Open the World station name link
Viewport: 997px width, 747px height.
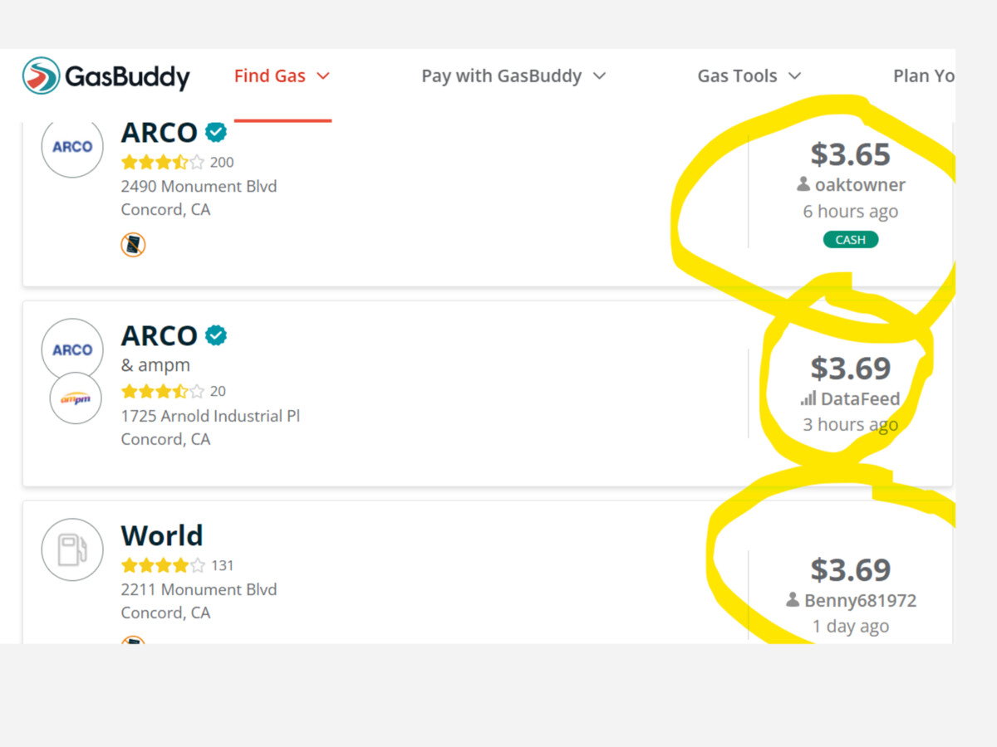[x=162, y=535]
